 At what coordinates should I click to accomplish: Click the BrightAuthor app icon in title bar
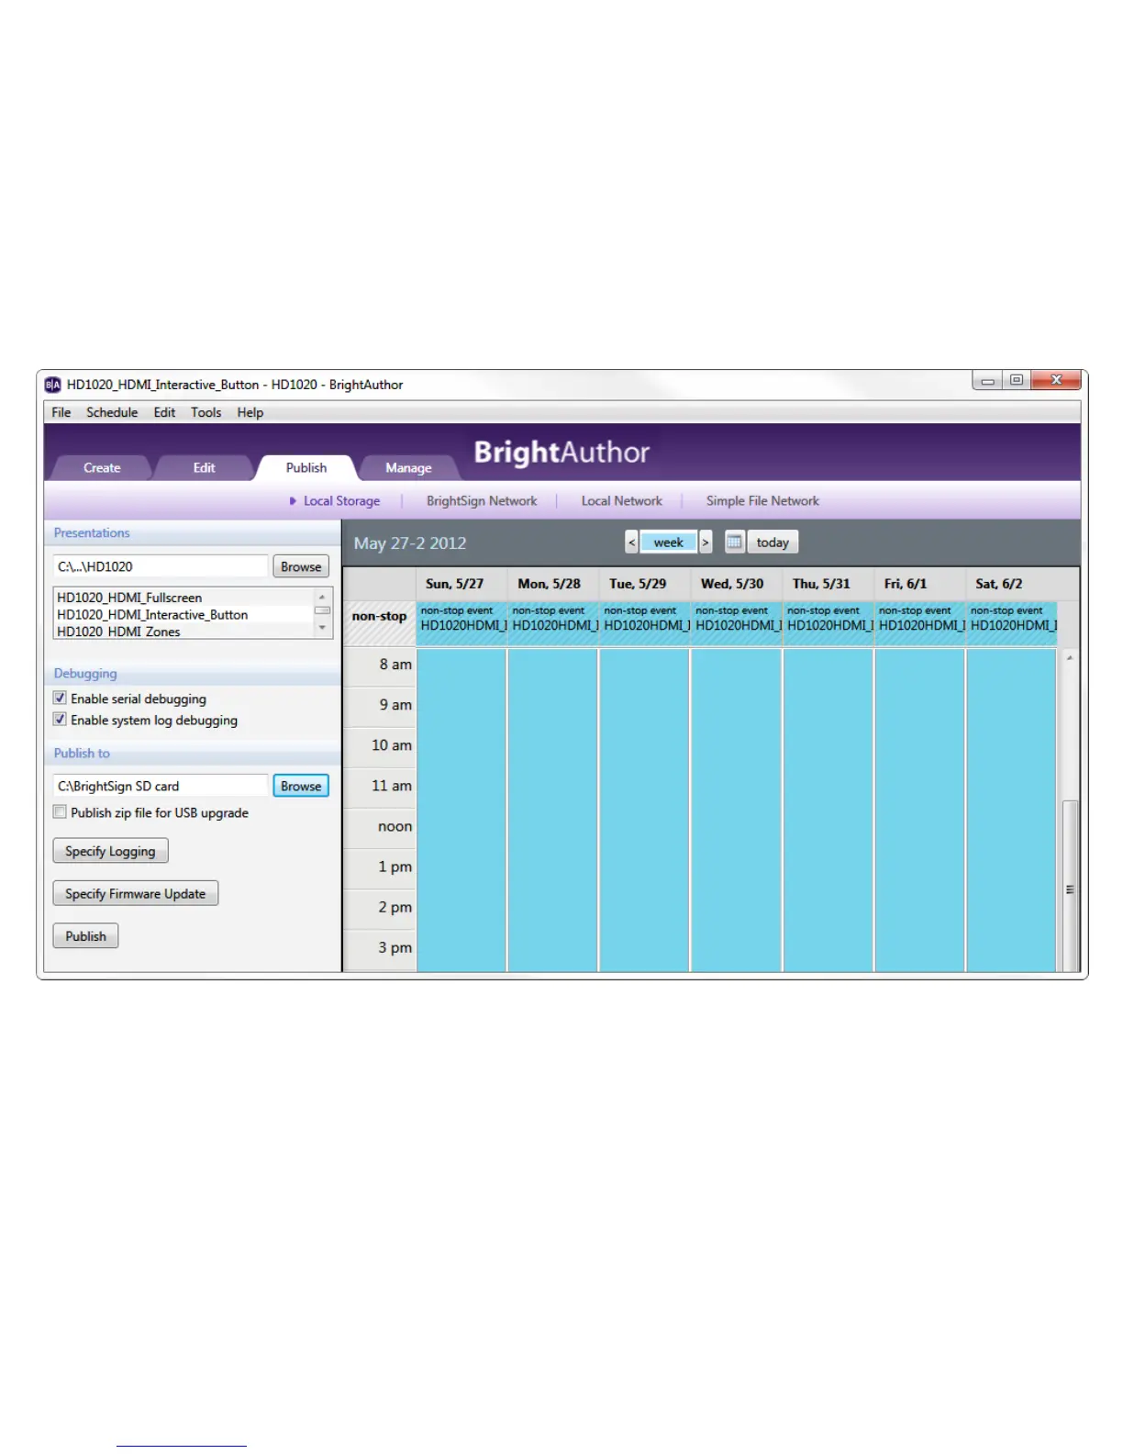(x=52, y=385)
